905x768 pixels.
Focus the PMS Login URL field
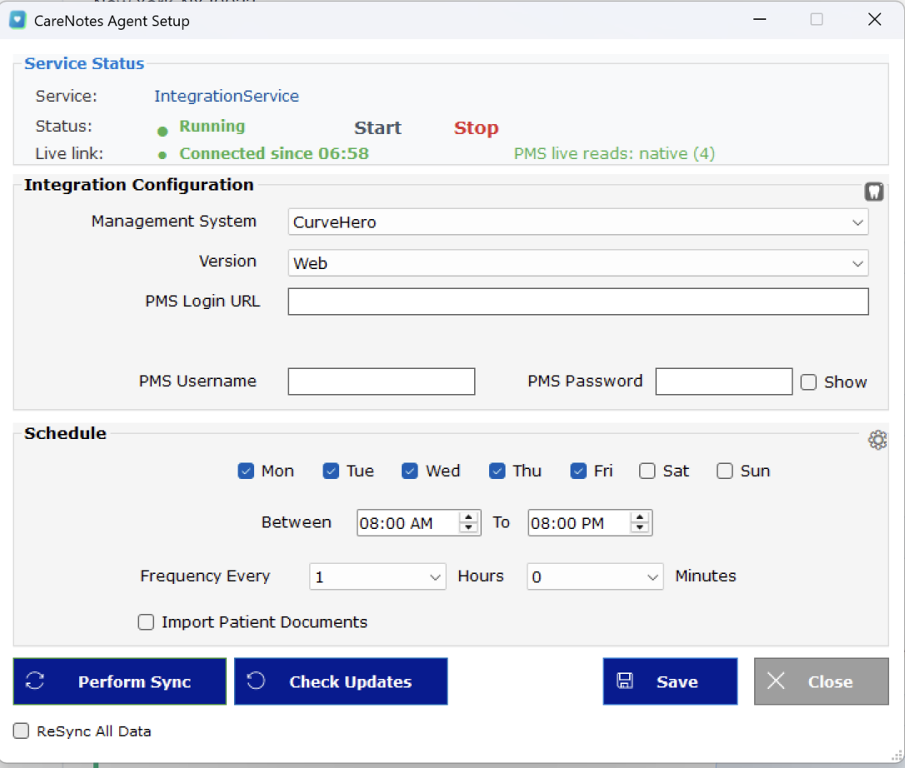(x=578, y=302)
